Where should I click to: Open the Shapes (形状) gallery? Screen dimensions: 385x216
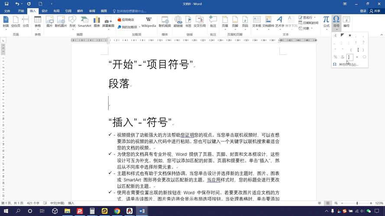(x=72, y=22)
